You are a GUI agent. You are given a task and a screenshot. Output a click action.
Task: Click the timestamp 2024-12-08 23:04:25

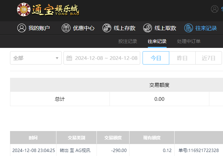tap(34, 150)
